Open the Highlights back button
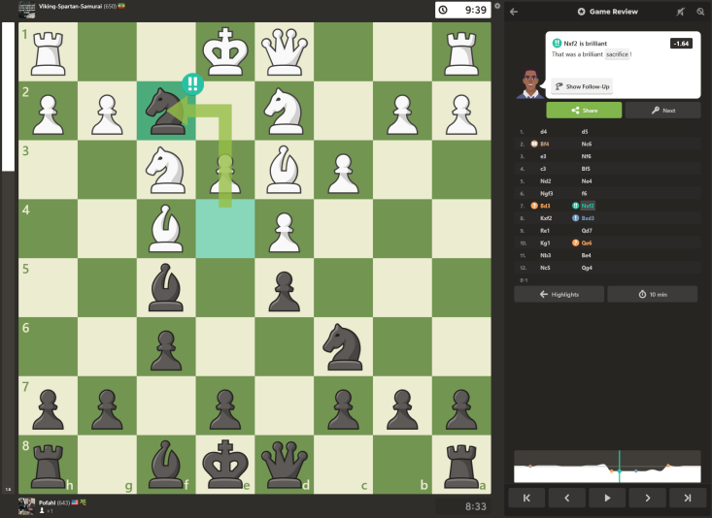712x518 pixels. coord(559,294)
